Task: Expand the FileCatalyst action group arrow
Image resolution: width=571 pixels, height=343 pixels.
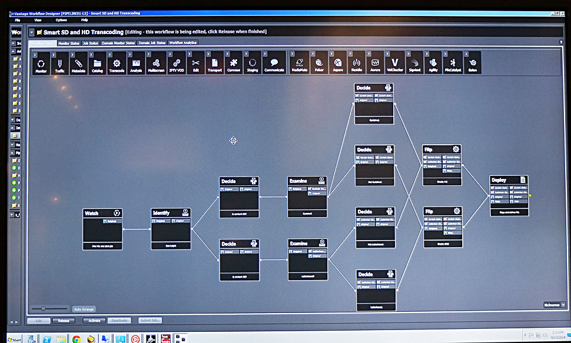Action: 446,54
